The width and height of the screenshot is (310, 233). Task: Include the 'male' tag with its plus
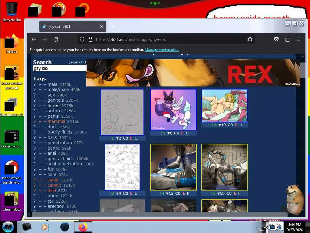click(x=40, y=84)
